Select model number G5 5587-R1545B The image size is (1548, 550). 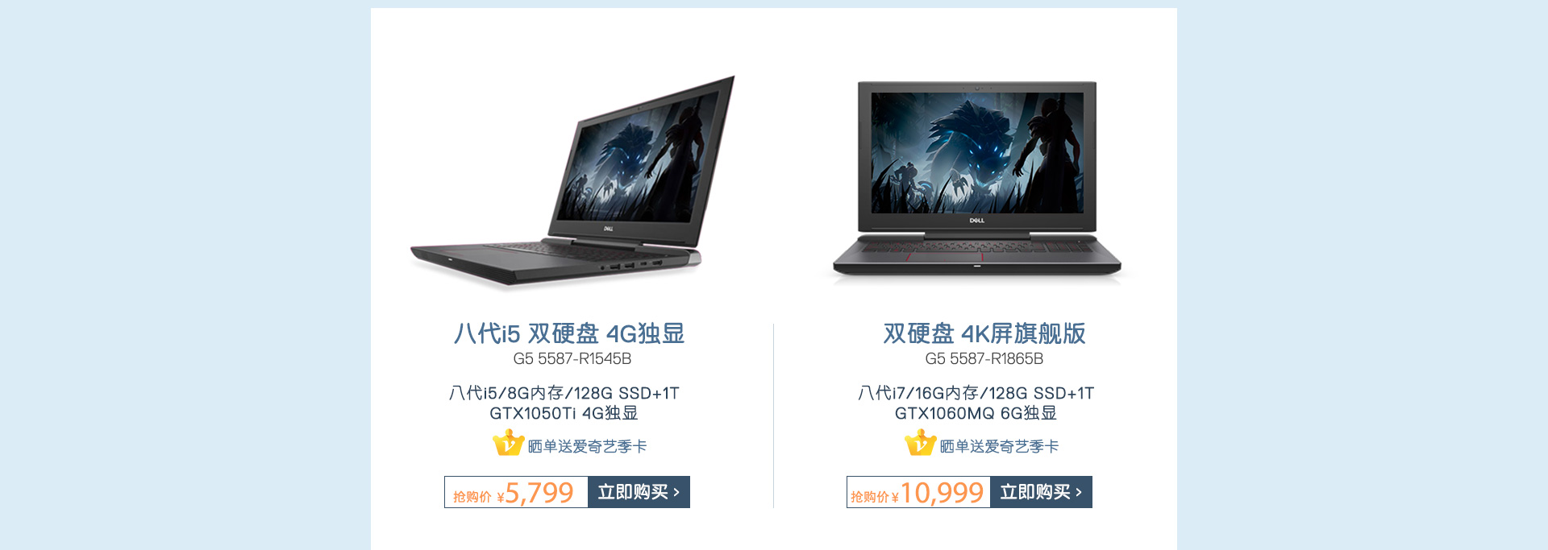572,359
